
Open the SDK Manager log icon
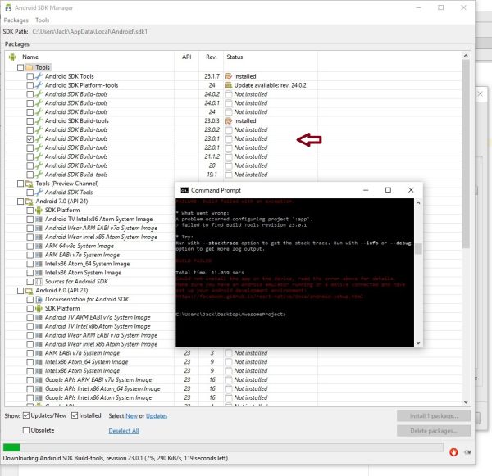coord(467,450)
